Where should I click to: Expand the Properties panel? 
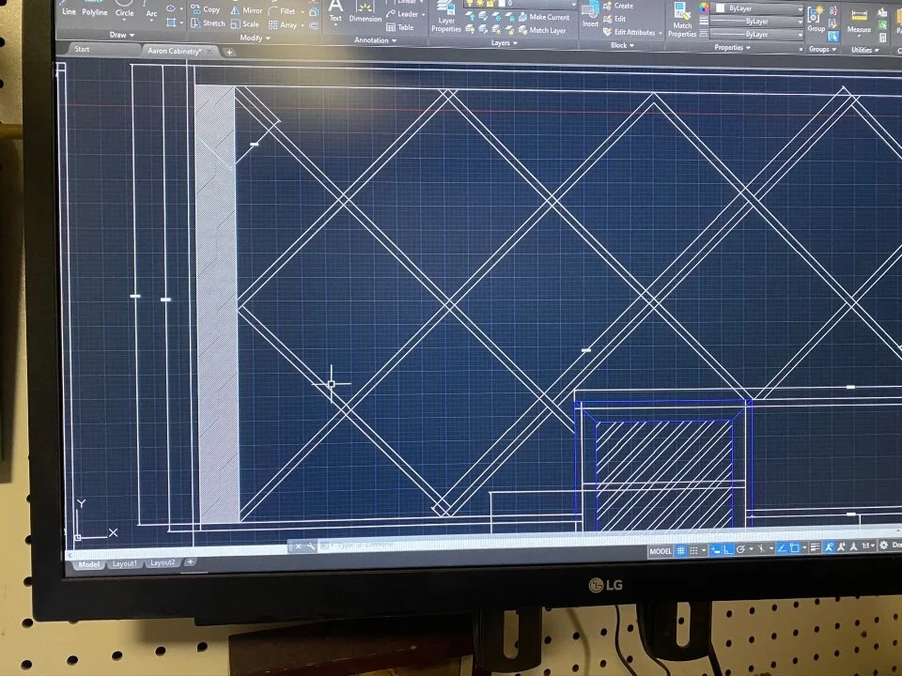point(732,48)
